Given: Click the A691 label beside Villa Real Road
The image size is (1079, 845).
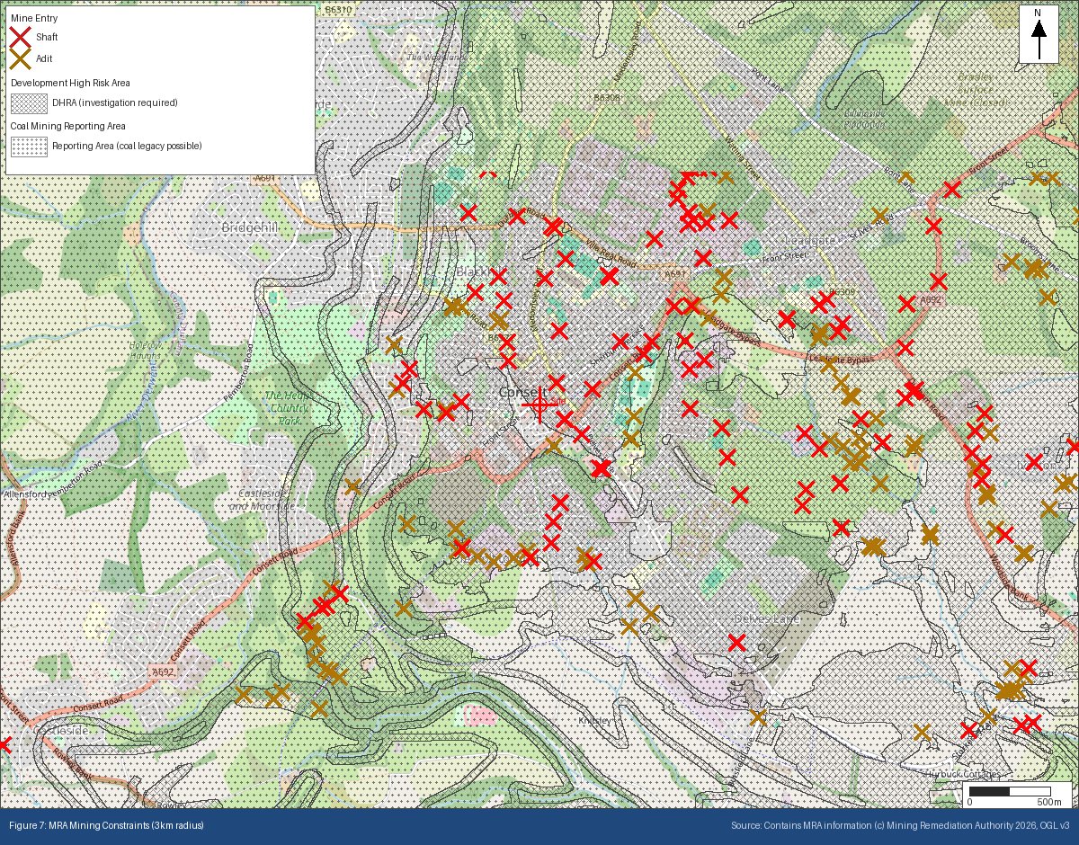Looking at the screenshot, I should [676, 273].
